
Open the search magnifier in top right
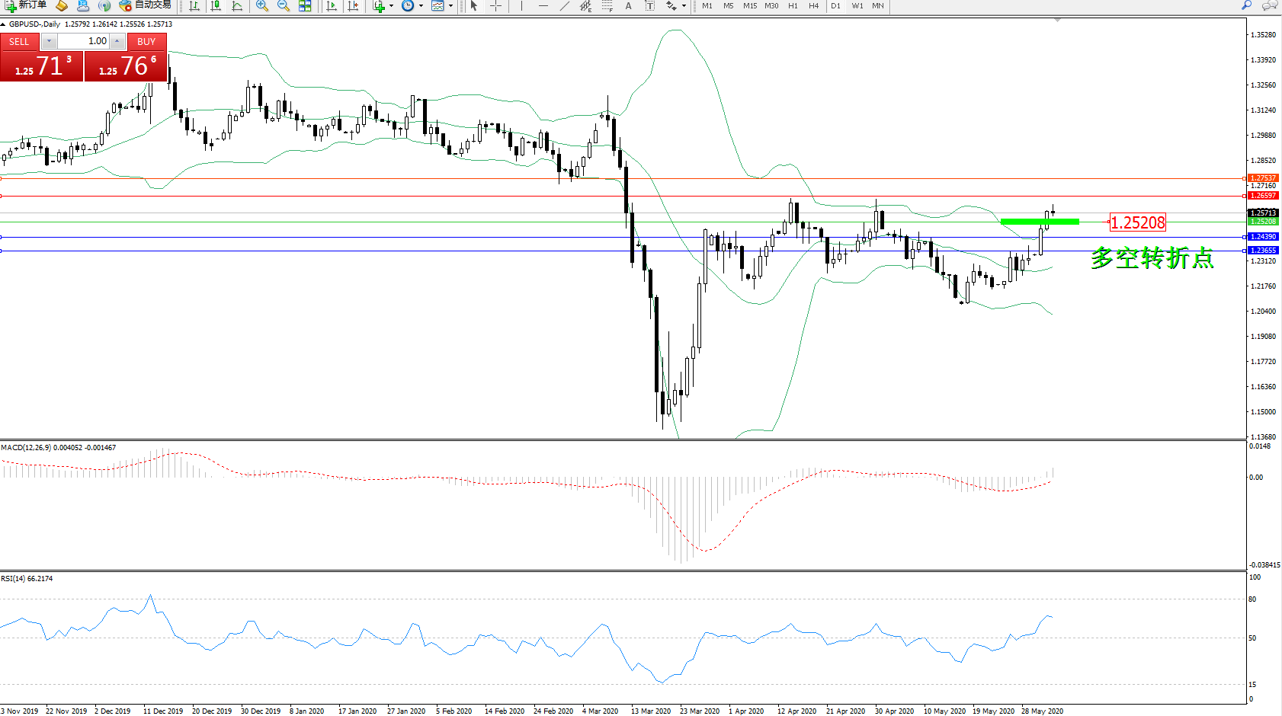1247,5
